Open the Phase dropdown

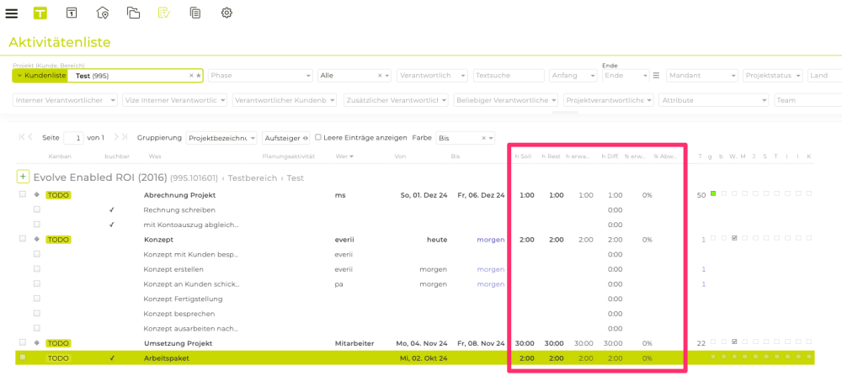[x=260, y=76]
